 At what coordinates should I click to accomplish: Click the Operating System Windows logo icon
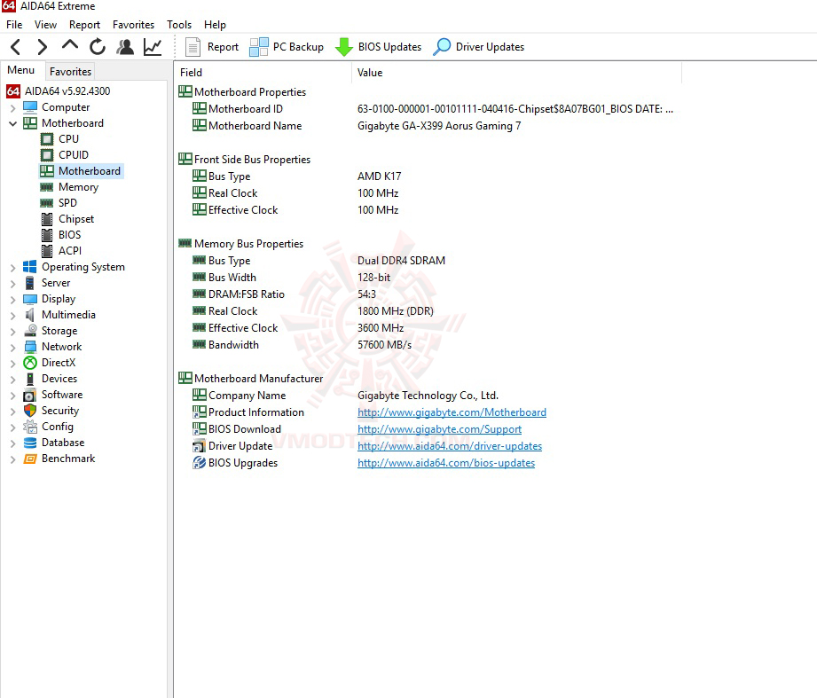pyautogui.click(x=30, y=267)
